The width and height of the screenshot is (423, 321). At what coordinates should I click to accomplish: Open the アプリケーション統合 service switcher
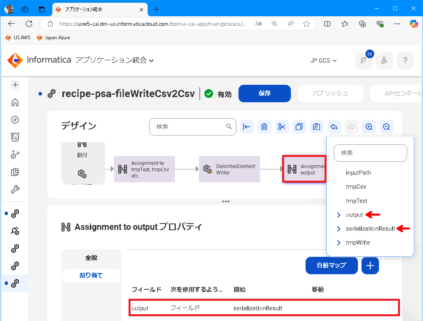[114, 60]
